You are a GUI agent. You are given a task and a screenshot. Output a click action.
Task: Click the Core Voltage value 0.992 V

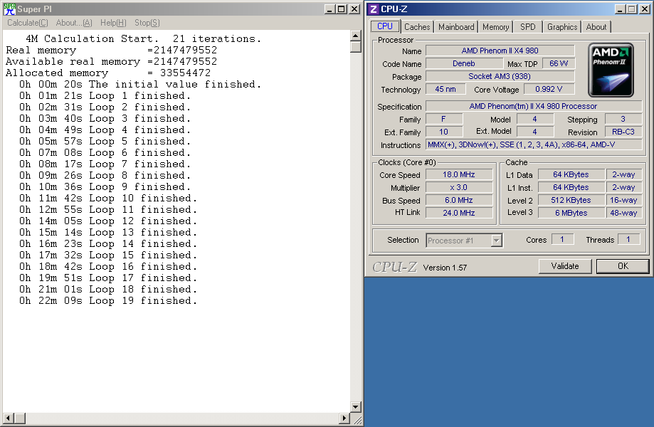[549, 89]
